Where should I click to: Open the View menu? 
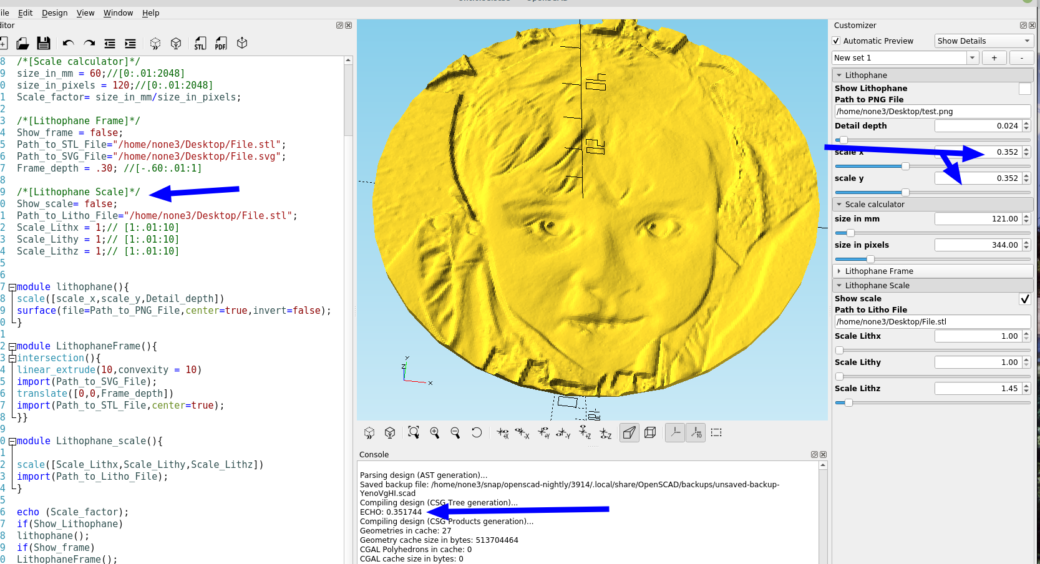tap(85, 12)
